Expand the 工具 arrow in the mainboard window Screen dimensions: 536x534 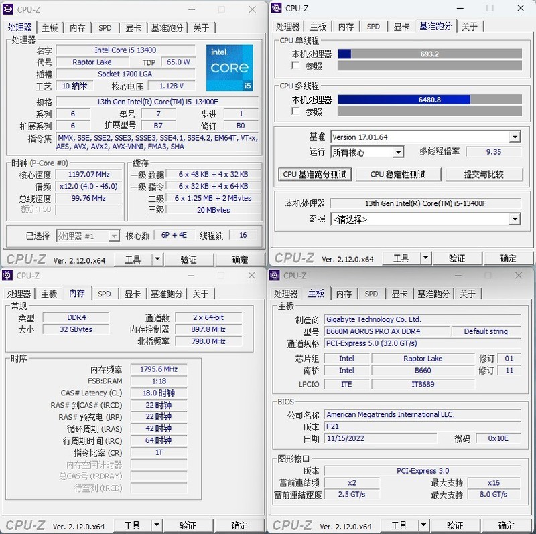coord(423,525)
